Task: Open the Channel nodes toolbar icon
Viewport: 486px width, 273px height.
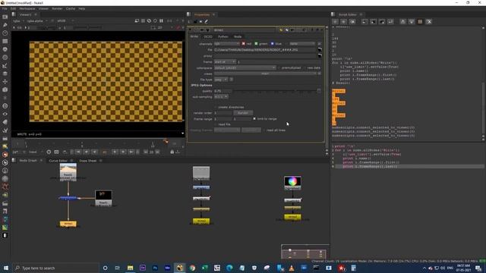Action: click(5, 41)
